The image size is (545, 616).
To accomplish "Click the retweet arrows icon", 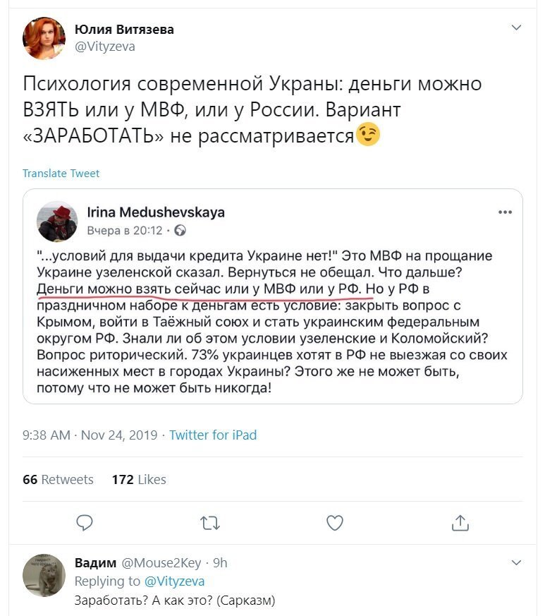I will pyautogui.click(x=209, y=524).
